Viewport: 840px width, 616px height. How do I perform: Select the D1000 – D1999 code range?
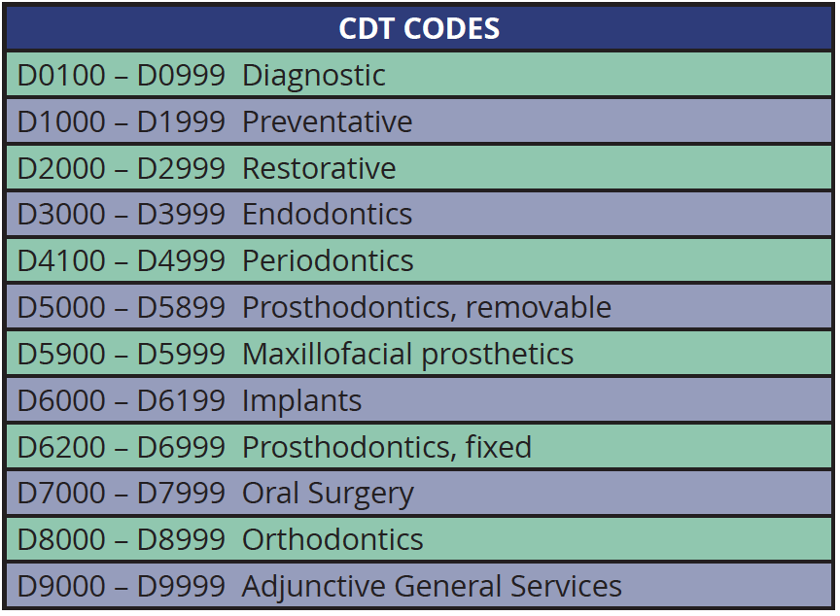[x=122, y=121]
